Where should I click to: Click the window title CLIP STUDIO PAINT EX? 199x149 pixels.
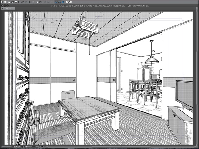point(138,6)
